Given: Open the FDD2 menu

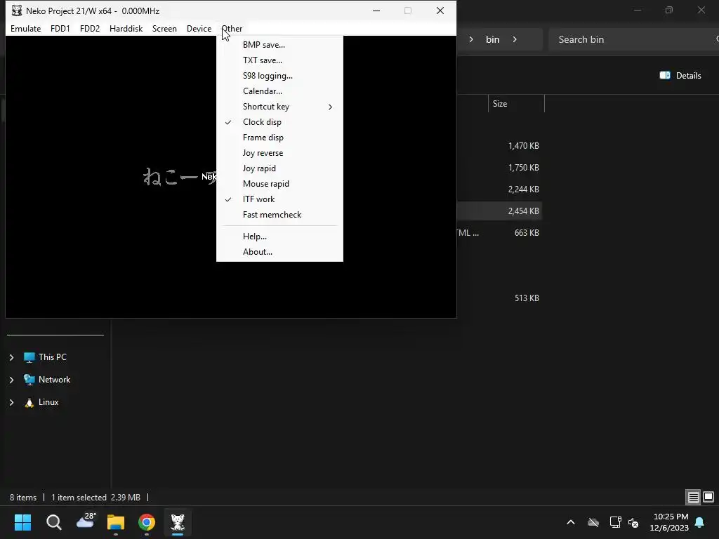Looking at the screenshot, I should tap(90, 28).
